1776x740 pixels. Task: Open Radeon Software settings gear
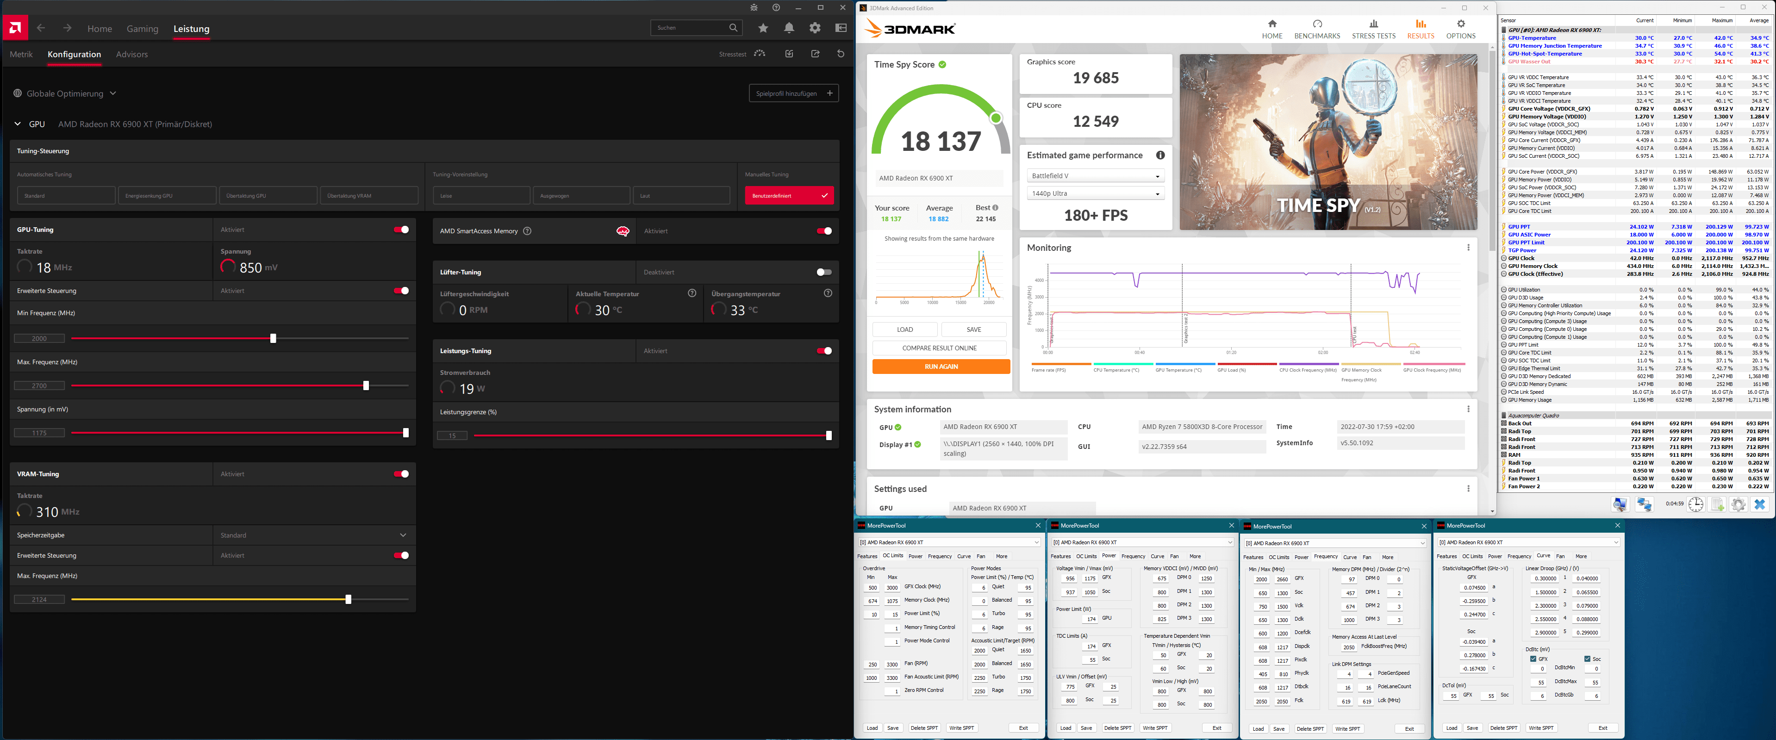point(815,28)
